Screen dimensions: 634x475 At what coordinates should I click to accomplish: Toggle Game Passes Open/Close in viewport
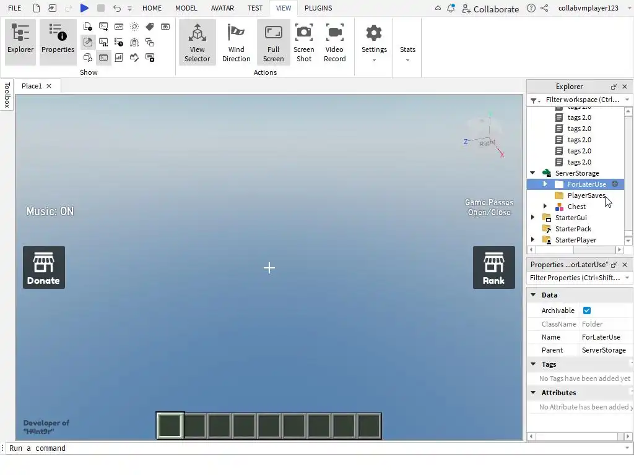coord(489,207)
